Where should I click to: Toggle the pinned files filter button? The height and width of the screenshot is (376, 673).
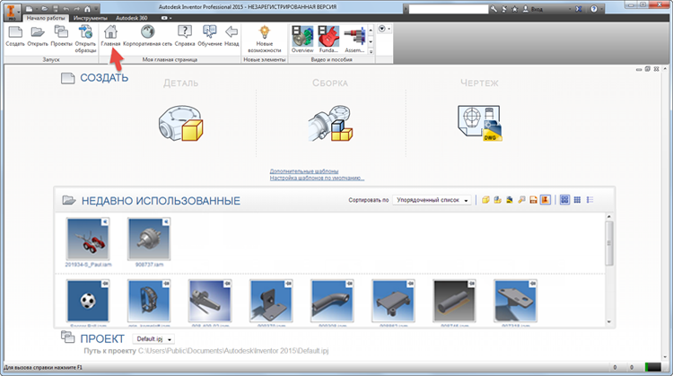click(546, 199)
